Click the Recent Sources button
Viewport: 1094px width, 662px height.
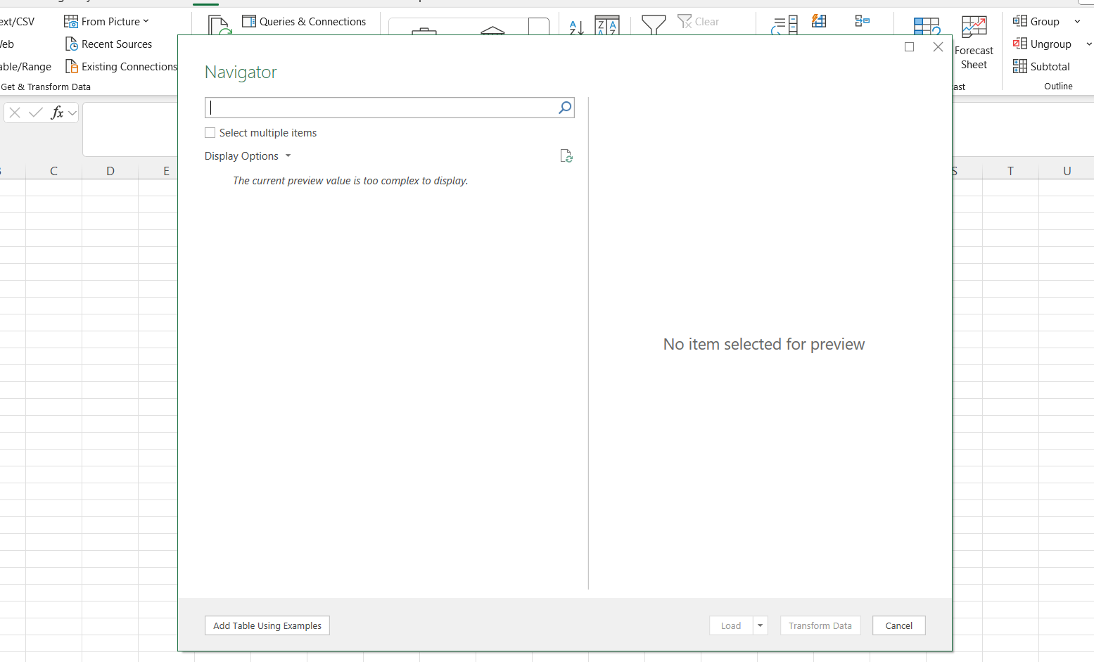(x=108, y=44)
